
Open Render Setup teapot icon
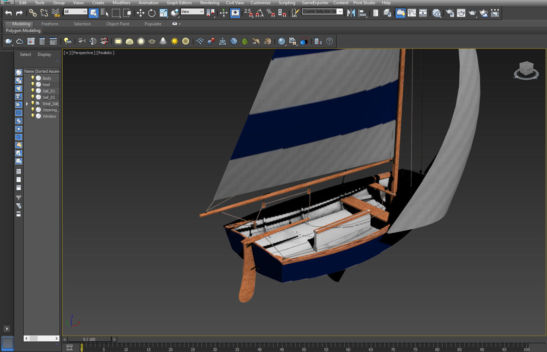click(x=449, y=13)
